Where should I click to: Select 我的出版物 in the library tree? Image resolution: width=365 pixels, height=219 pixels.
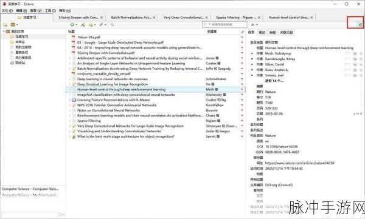tap(23, 47)
